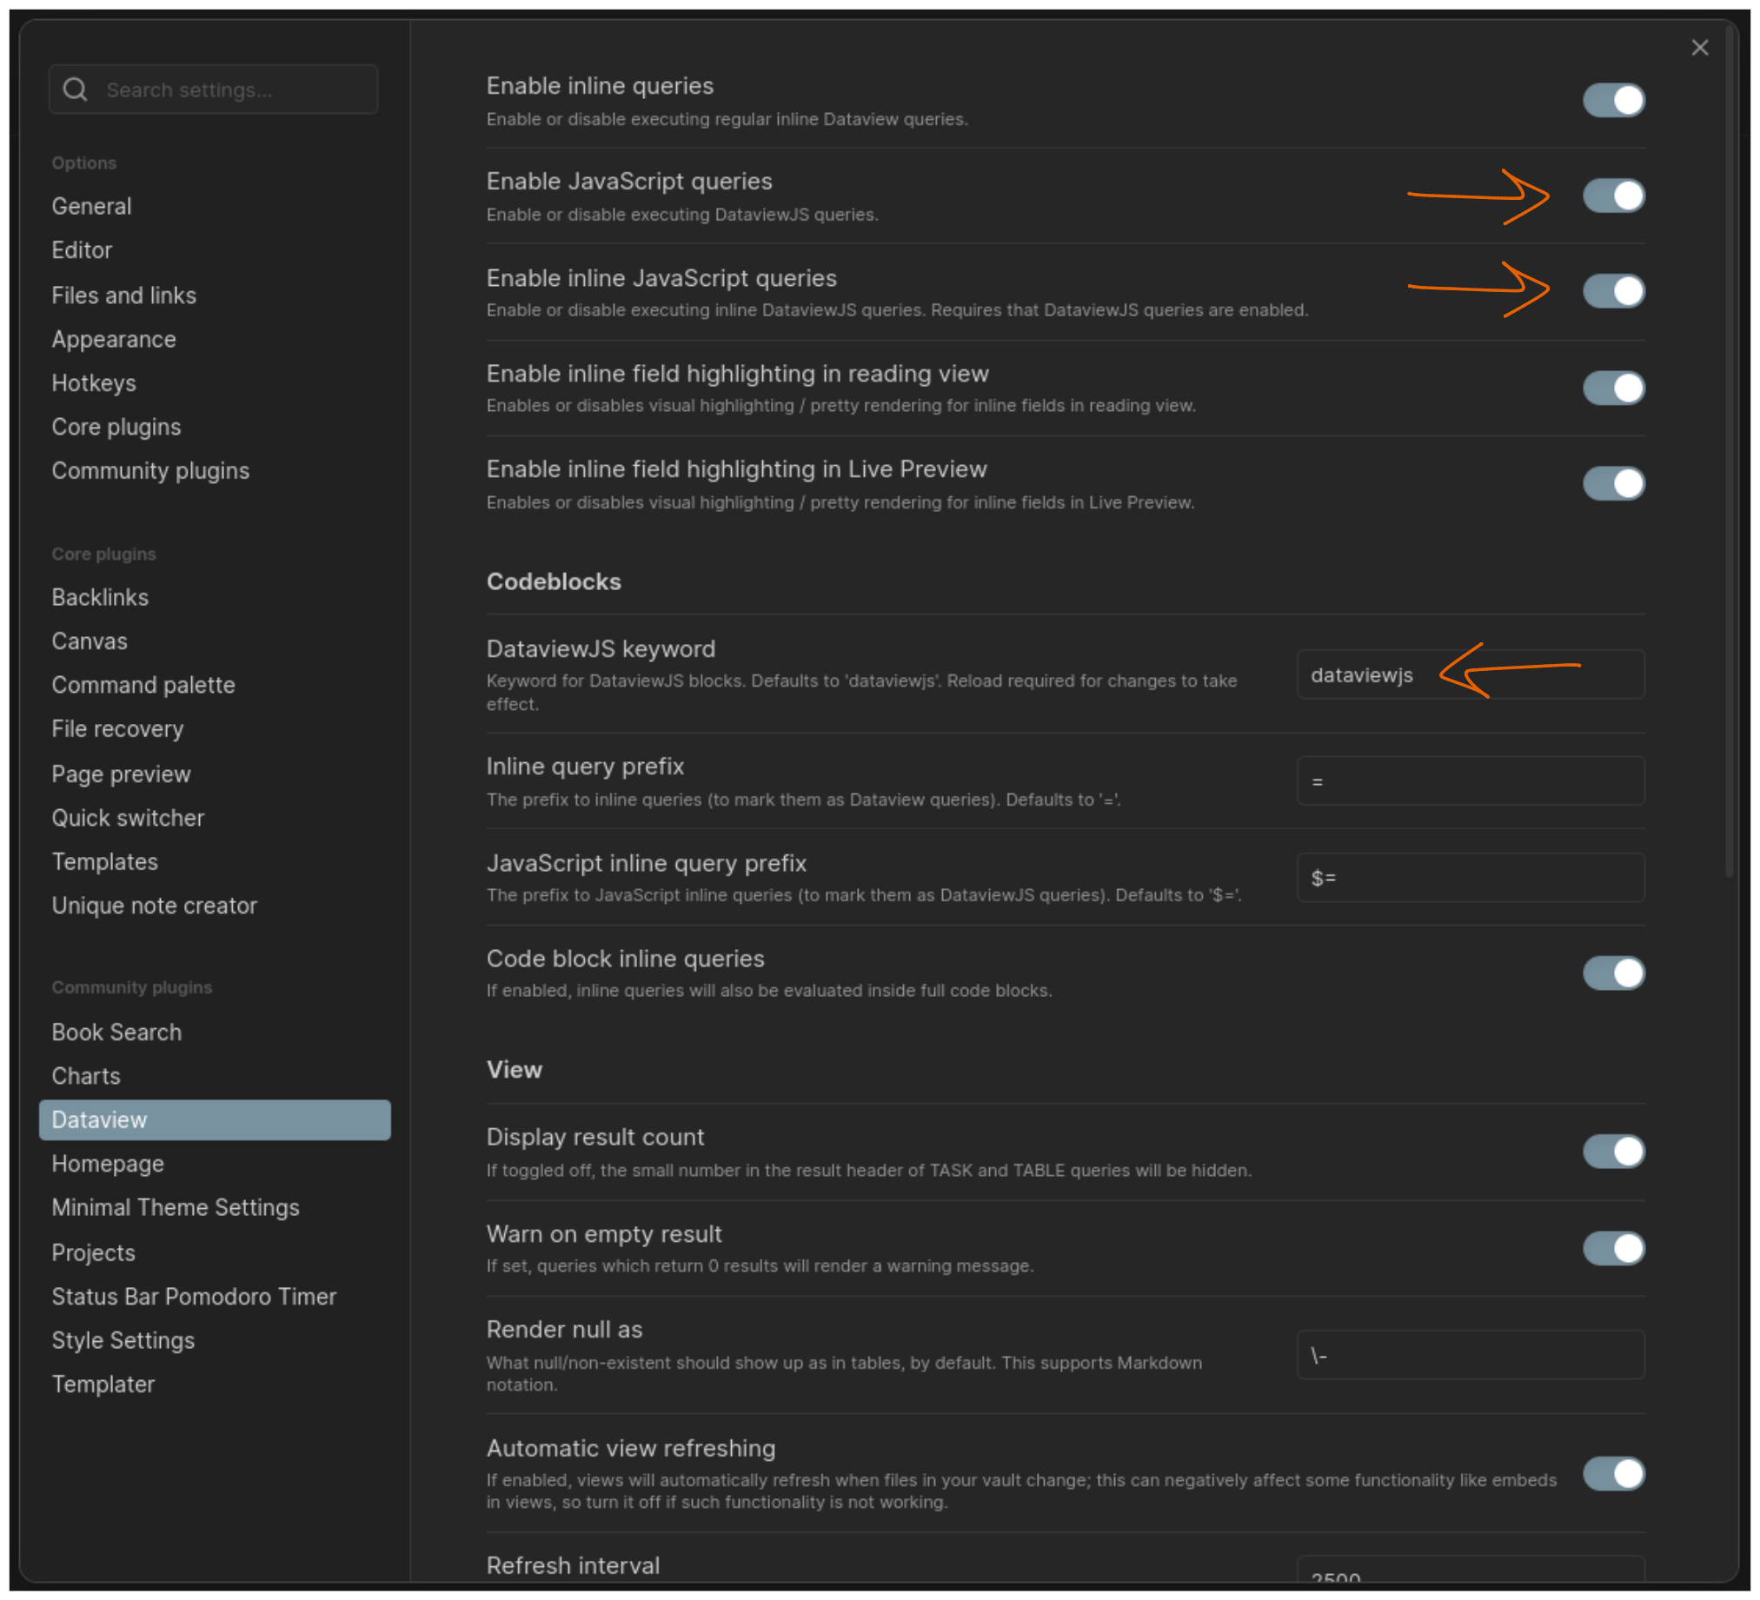Toggle Automatic view refreshing switch

click(x=1613, y=1473)
